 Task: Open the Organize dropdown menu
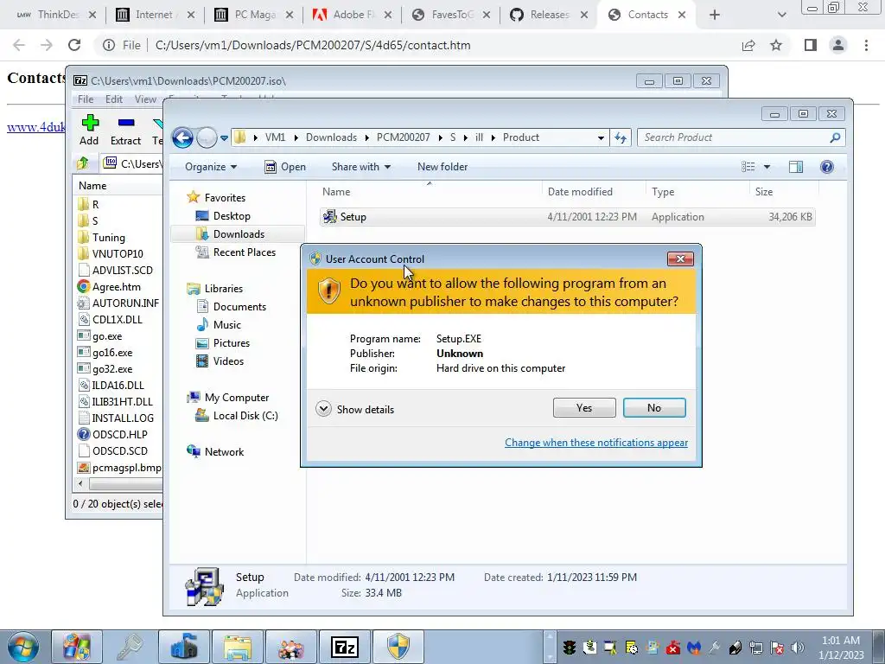point(211,167)
